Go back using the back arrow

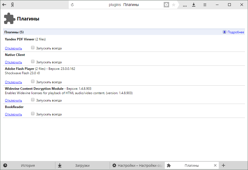(x=4, y=5)
